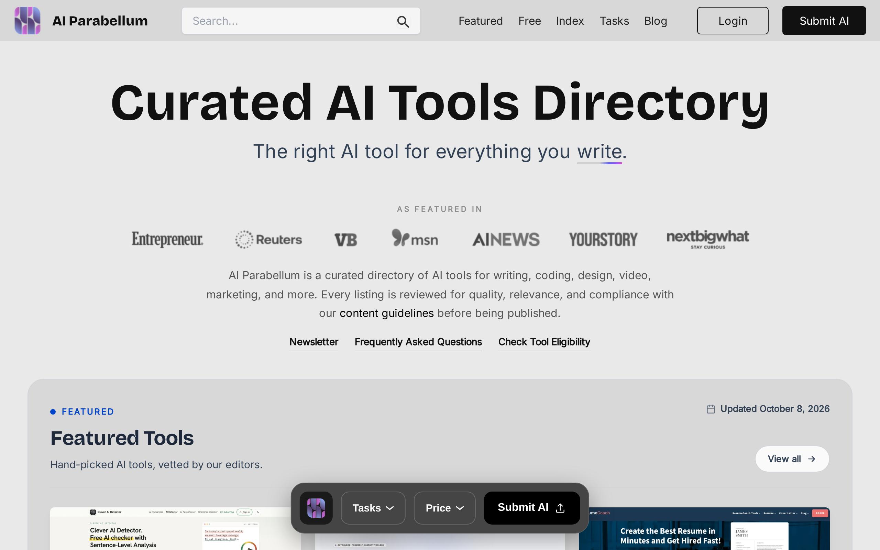Click the msn logo
880x550 pixels.
[415, 238]
